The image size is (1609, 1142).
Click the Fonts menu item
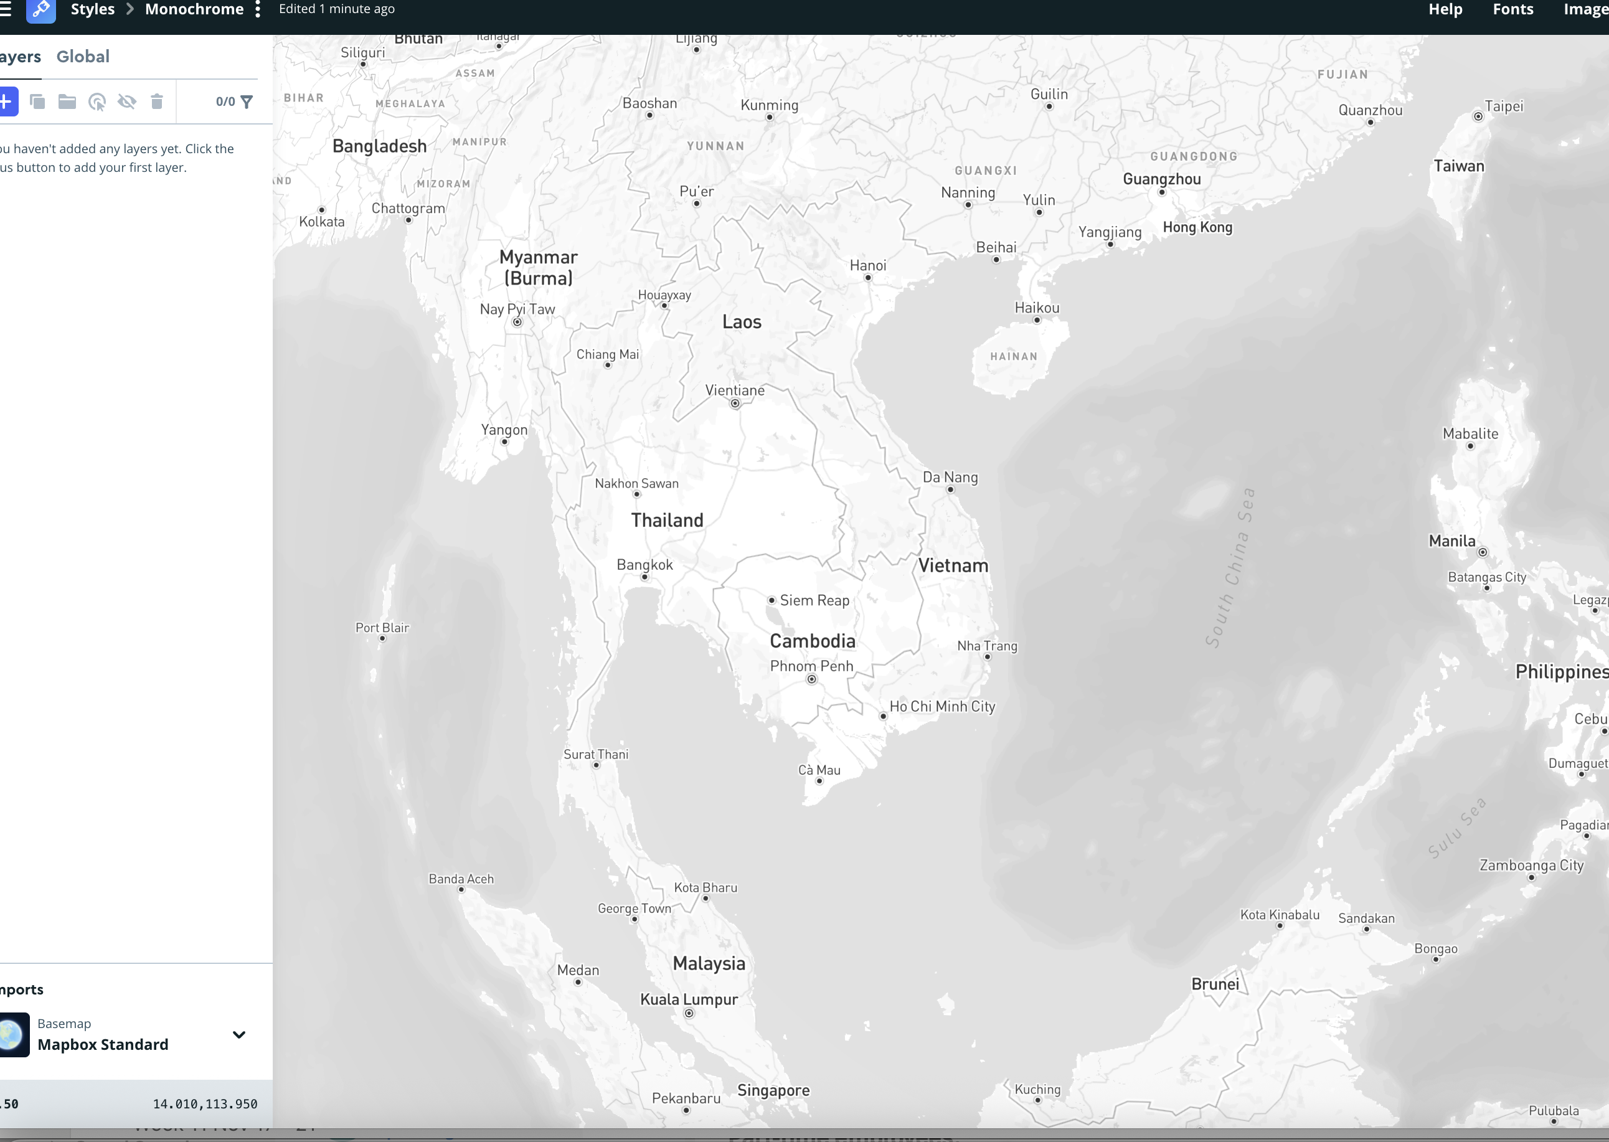pyautogui.click(x=1513, y=9)
